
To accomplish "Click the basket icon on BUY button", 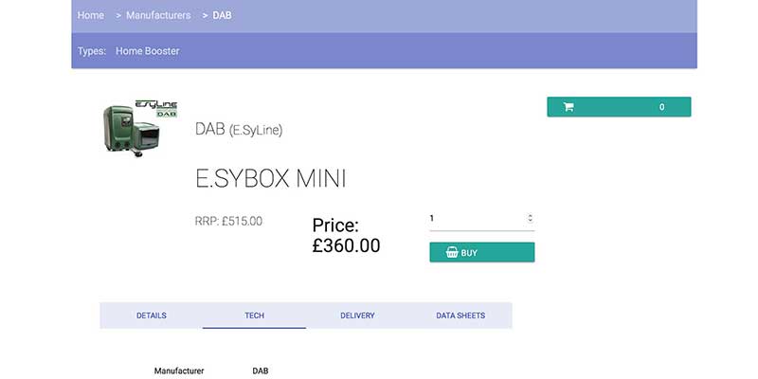I will pyautogui.click(x=452, y=252).
